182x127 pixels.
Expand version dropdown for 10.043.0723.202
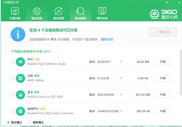(121, 111)
